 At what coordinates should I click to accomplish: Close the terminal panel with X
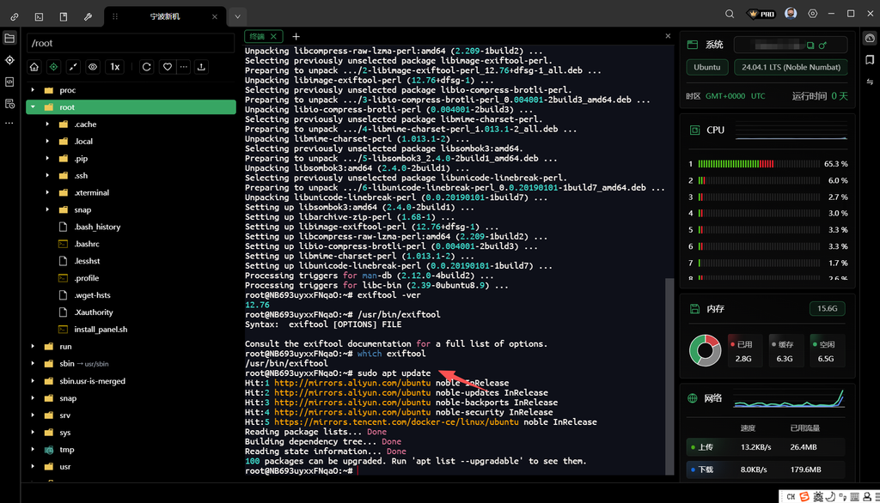click(668, 36)
